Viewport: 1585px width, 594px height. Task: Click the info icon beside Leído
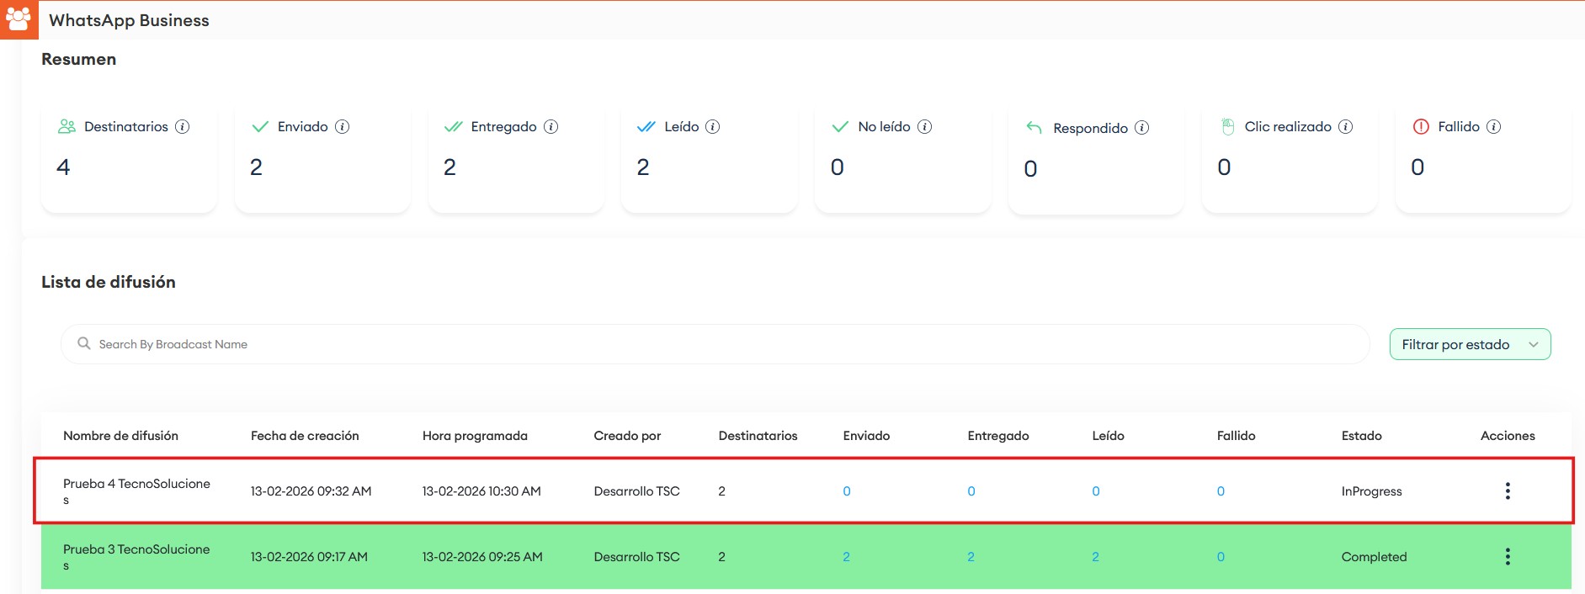point(712,127)
